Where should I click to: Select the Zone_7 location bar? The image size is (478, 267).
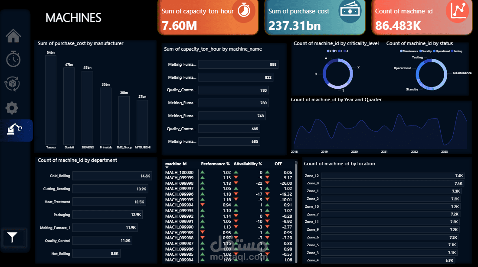[390, 214]
